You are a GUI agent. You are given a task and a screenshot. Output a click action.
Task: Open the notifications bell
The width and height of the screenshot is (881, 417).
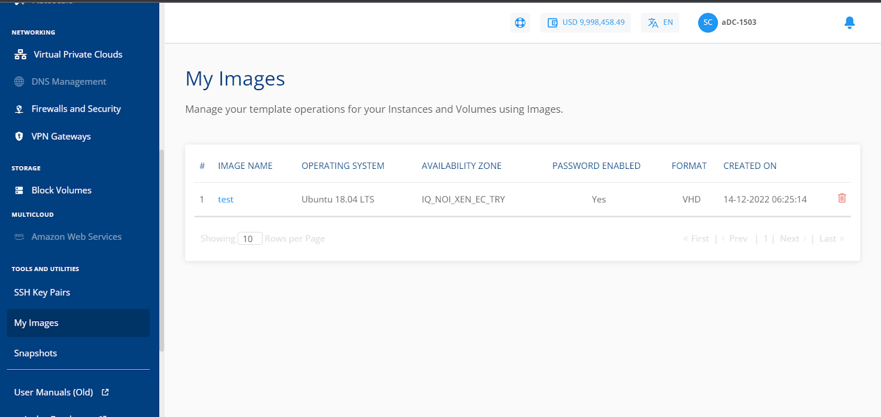click(x=850, y=23)
